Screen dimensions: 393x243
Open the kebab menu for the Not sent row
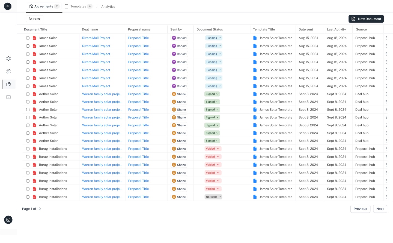pyautogui.click(x=386, y=197)
